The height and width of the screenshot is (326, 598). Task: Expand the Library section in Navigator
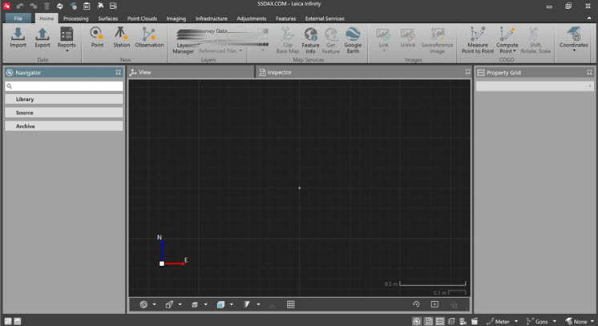[64, 99]
